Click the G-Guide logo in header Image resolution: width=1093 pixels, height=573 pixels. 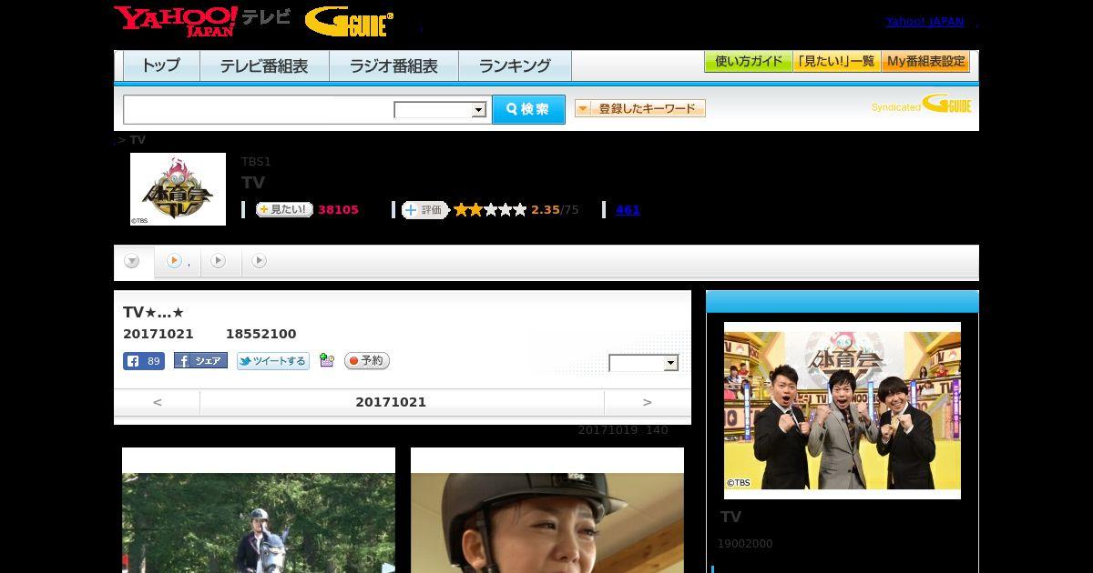click(349, 21)
